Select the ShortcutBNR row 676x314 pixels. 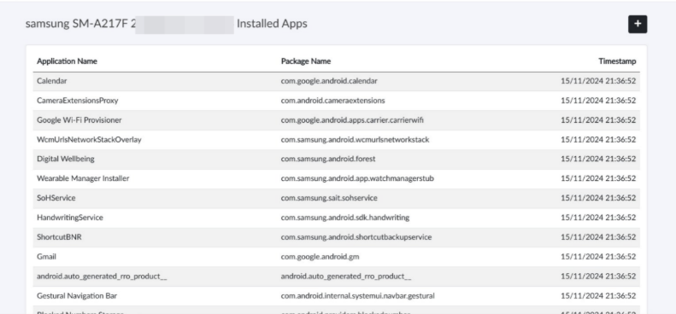(336, 237)
